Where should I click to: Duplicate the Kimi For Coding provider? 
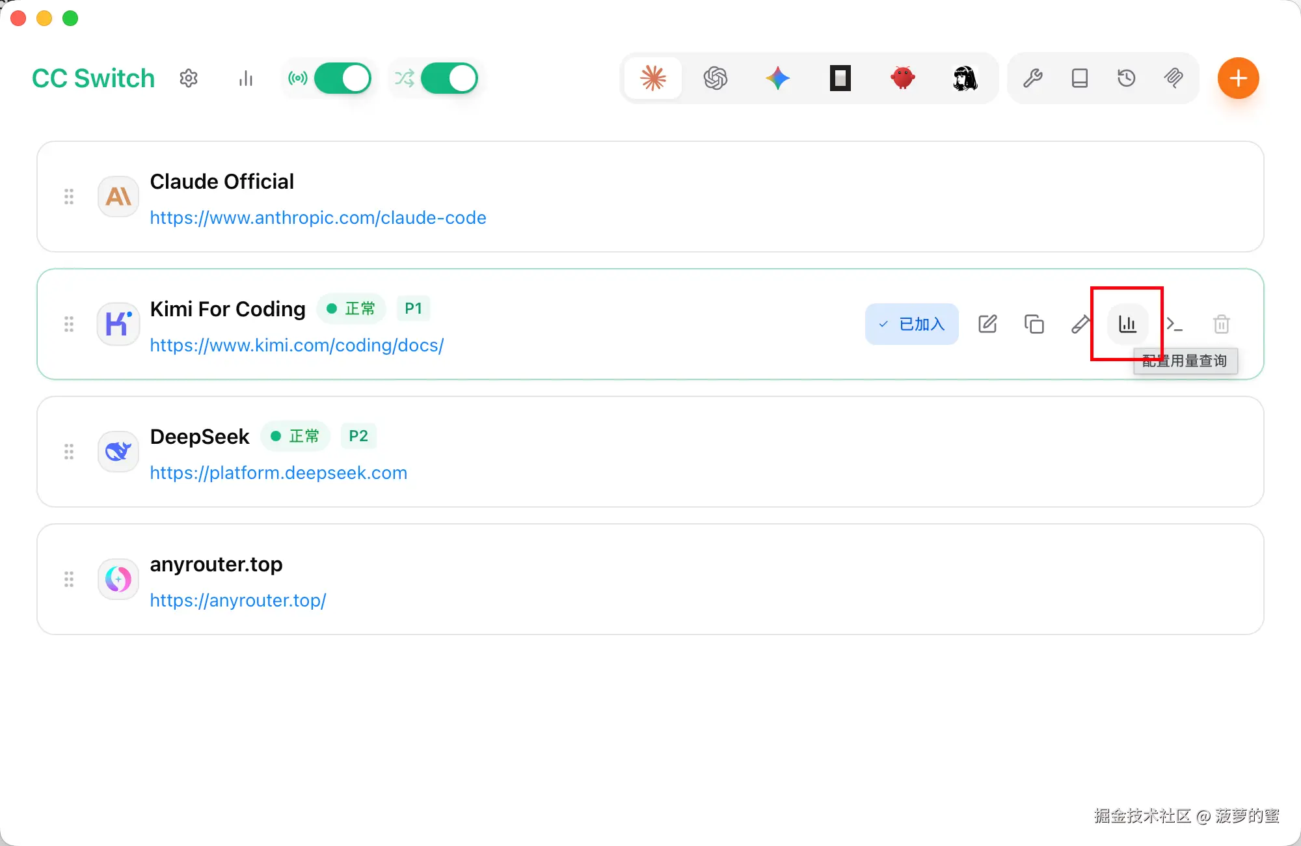pyautogui.click(x=1034, y=324)
